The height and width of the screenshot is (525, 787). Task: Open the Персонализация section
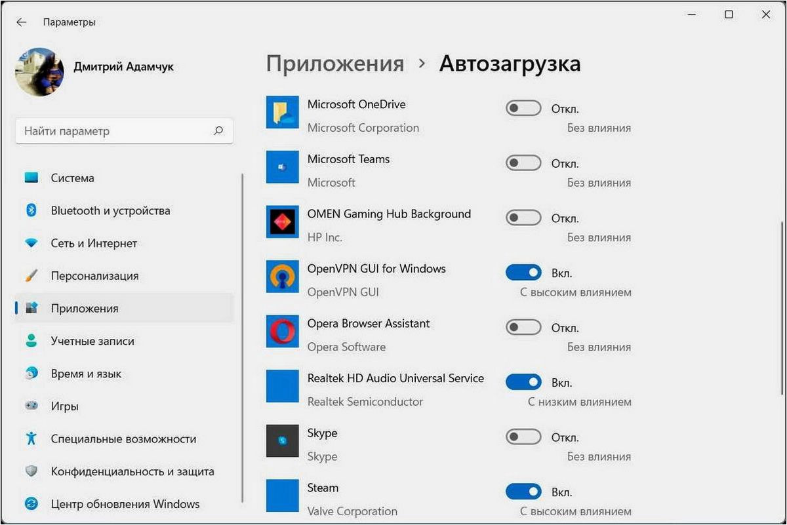click(124, 276)
